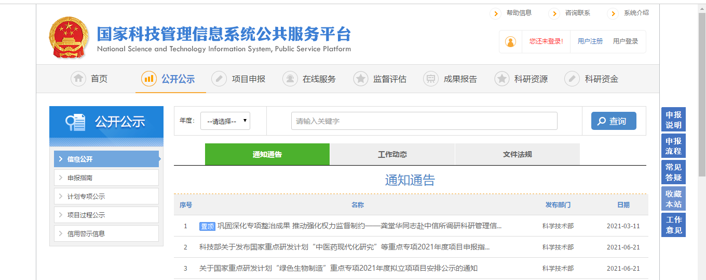The width and height of the screenshot is (706, 280).
Task: Open notice about 中医药现代化研究 重点专项
Action: 345,247
